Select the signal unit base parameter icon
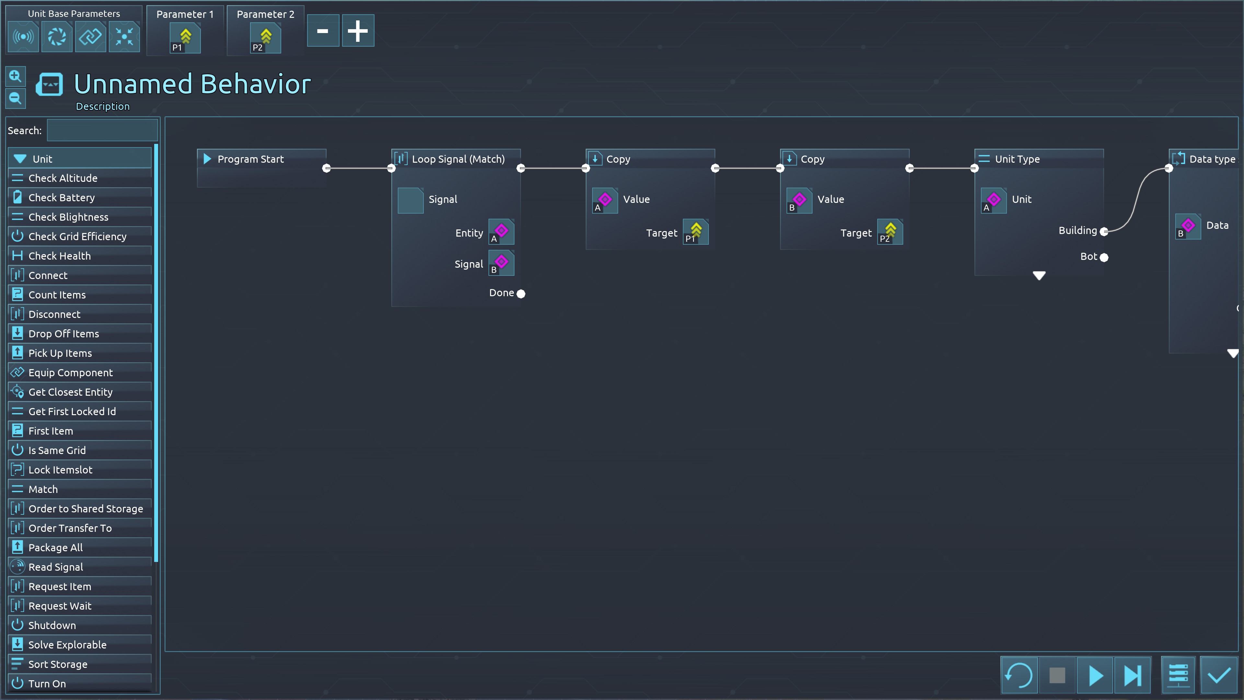This screenshot has width=1244, height=700. pyautogui.click(x=23, y=37)
